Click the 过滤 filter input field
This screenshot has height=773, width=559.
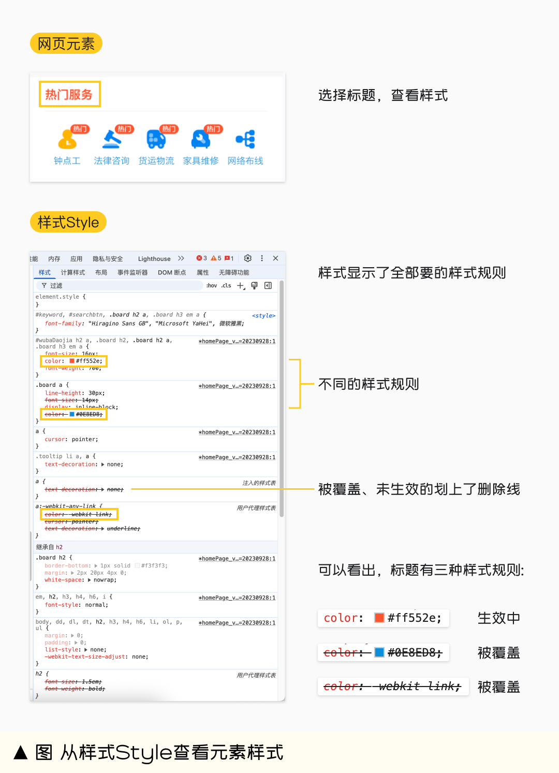[124, 286]
